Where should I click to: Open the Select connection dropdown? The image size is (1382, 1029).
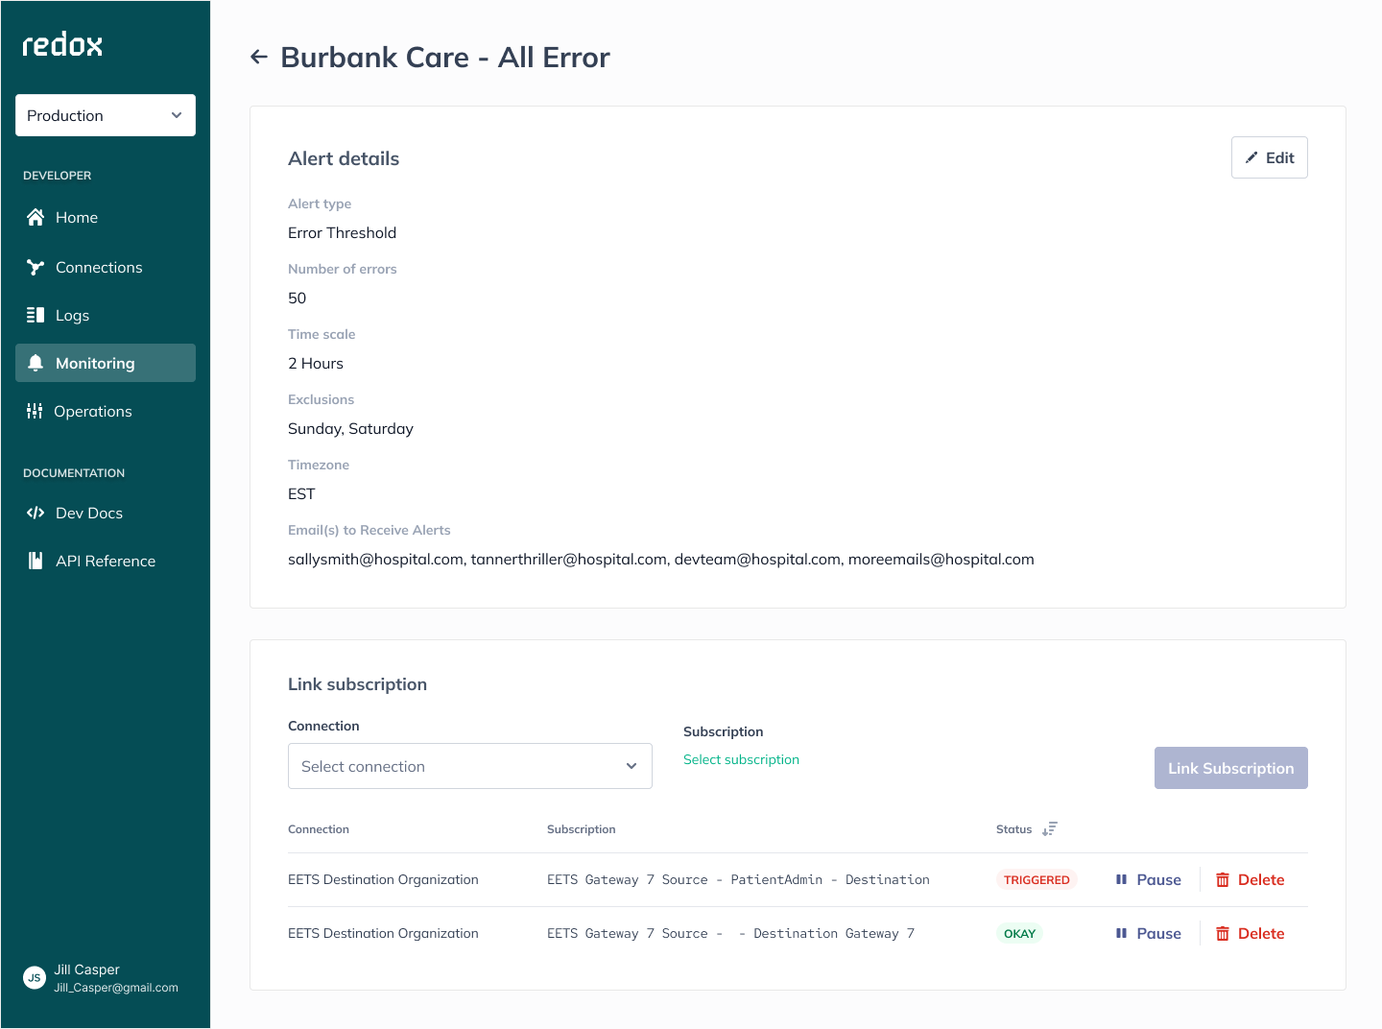point(470,766)
